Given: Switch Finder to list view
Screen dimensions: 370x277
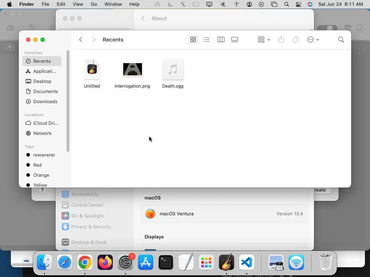Looking at the screenshot, I should 206,40.
